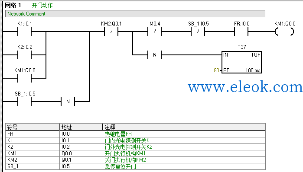Select the KM1:Q0.0 output coil
Image resolution: width=303 pixels, height=172 pixels.
(284, 32)
